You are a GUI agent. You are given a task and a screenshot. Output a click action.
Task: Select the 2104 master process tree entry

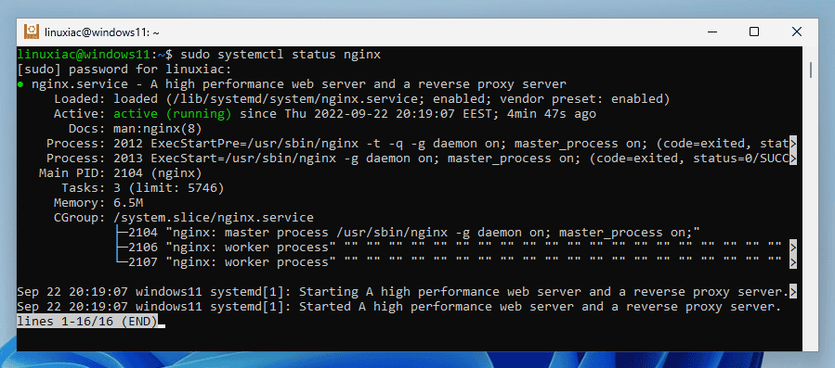[407, 233]
